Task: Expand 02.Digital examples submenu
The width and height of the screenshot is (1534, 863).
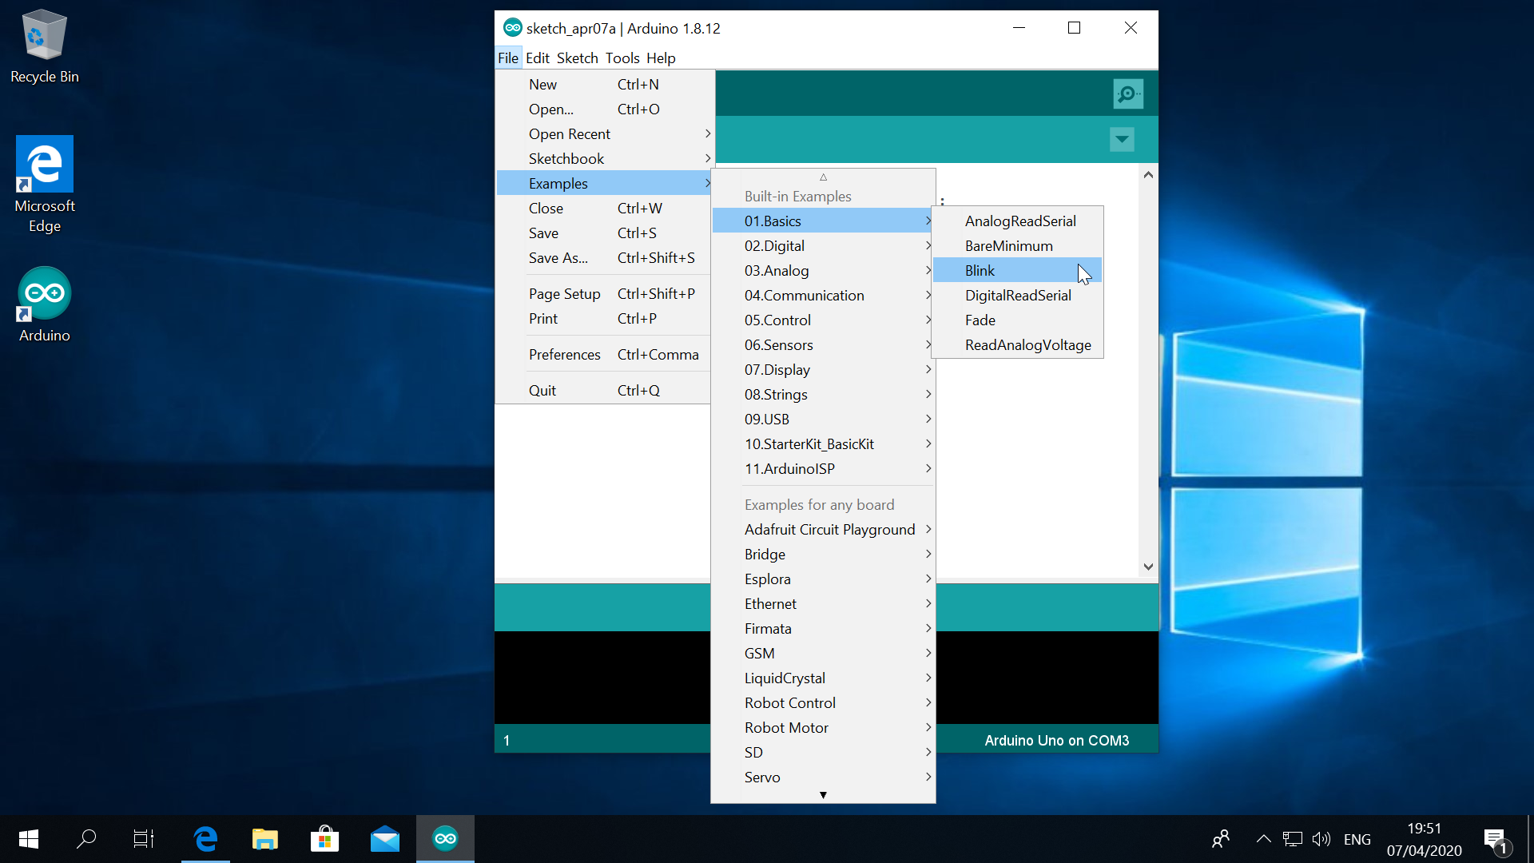Action: (x=823, y=246)
